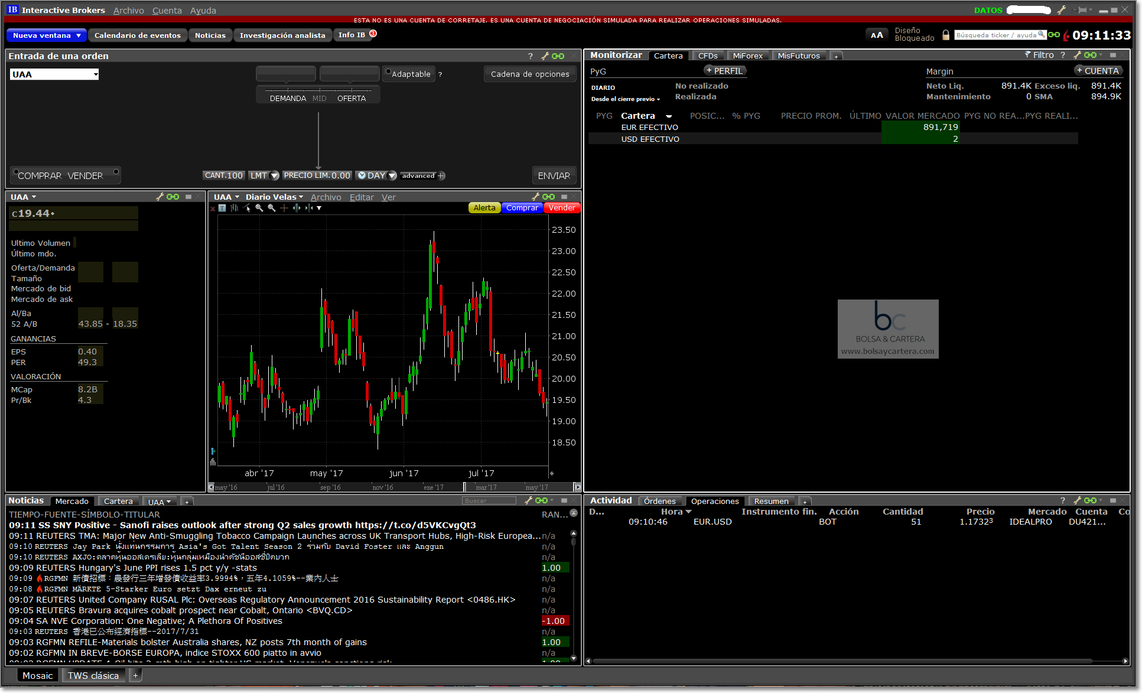This screenshot has width=1142, height=693.
Task: Open the wrench settings of the Noticias panel
Action: click(x=528, y=500)
